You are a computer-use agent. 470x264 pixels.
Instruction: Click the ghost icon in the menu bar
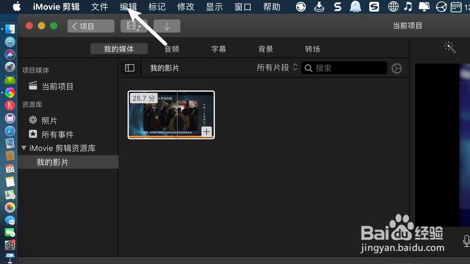(355, 7)
